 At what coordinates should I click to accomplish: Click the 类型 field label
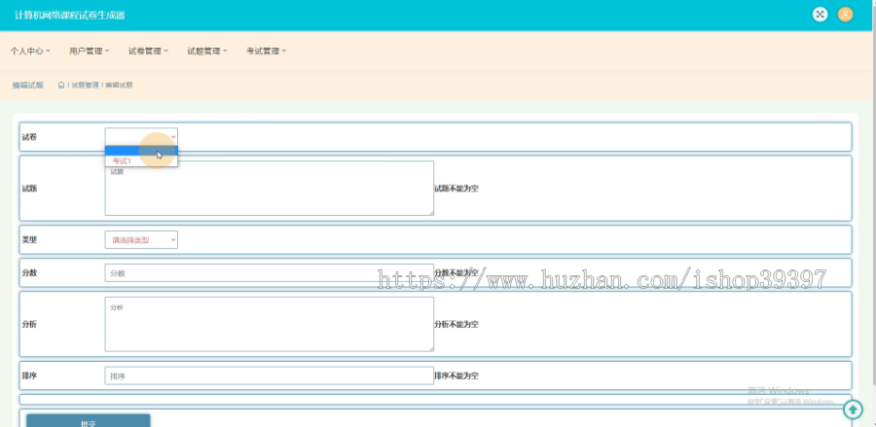pos(29,239)
